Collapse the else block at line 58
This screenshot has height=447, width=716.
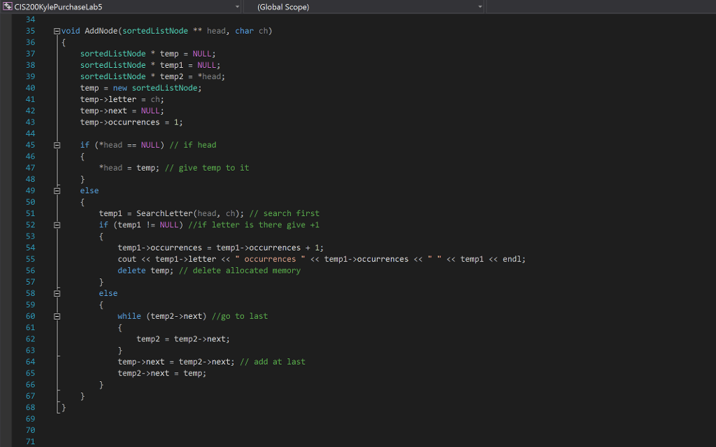point(57,293)
